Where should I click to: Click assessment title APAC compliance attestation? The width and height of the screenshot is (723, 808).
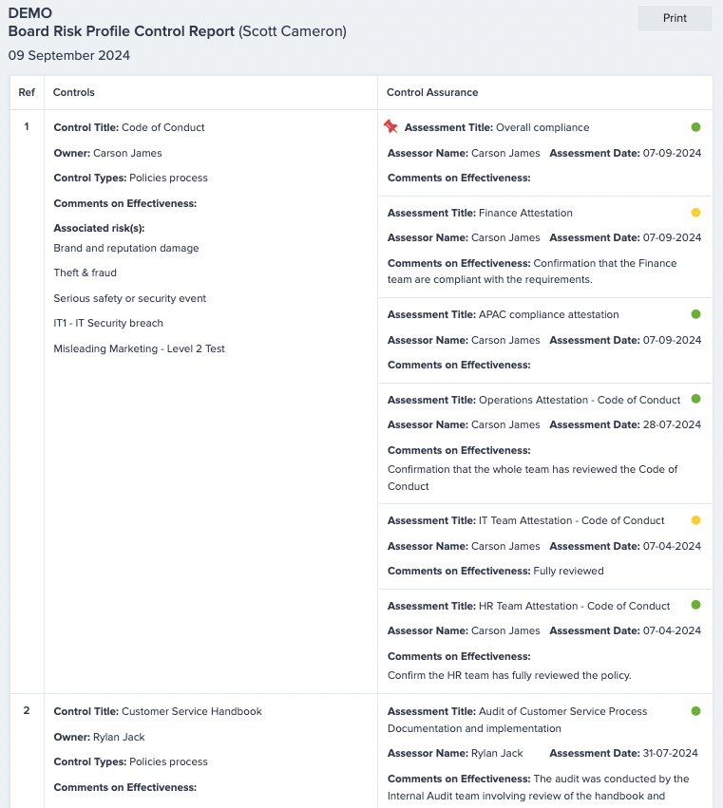[x=549, y=314]
